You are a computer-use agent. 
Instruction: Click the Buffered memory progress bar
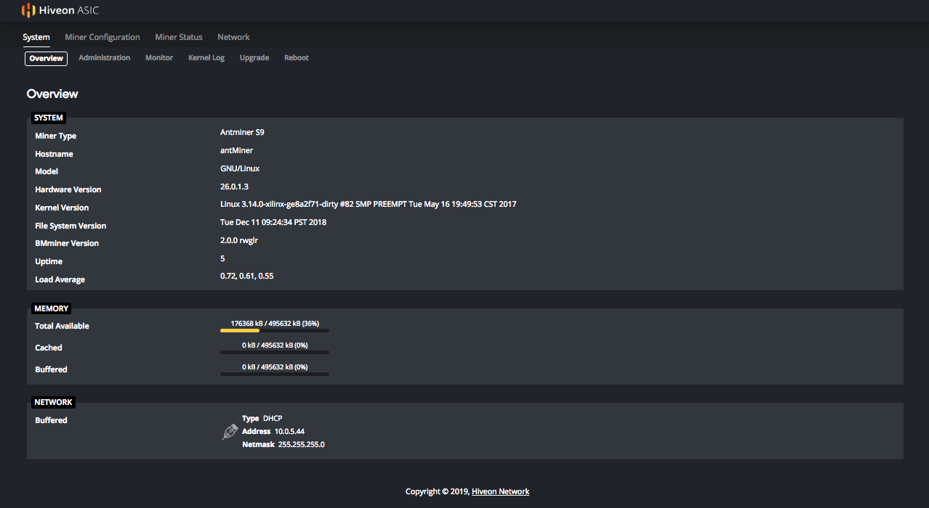pos(275,374)
